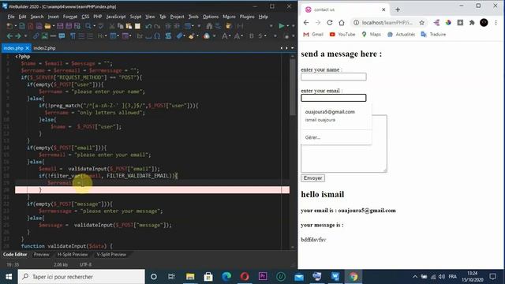This screenshot has height=284, width=505.
Task: Click Gérer... in autofill popup
Action: (x=312, y=137)
